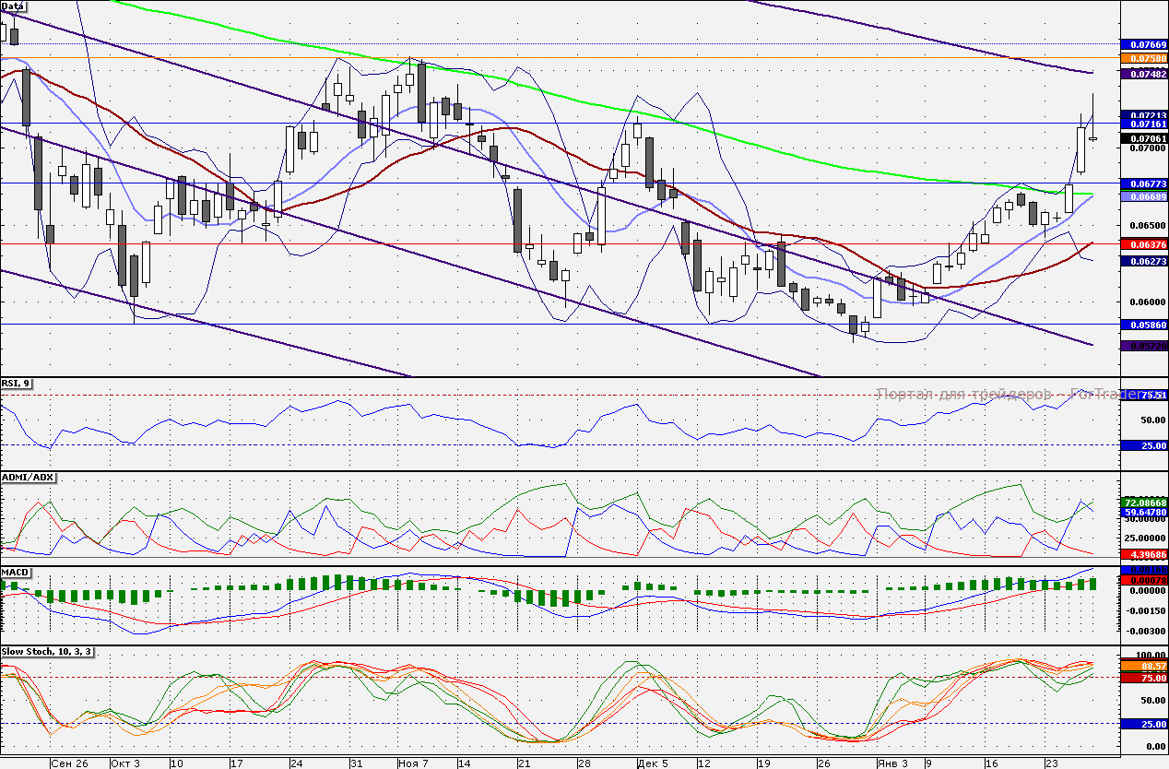Viewport: 1169px width, 769px height.
Task: Select the MACD panel label
Action: [x=16, y=573]
